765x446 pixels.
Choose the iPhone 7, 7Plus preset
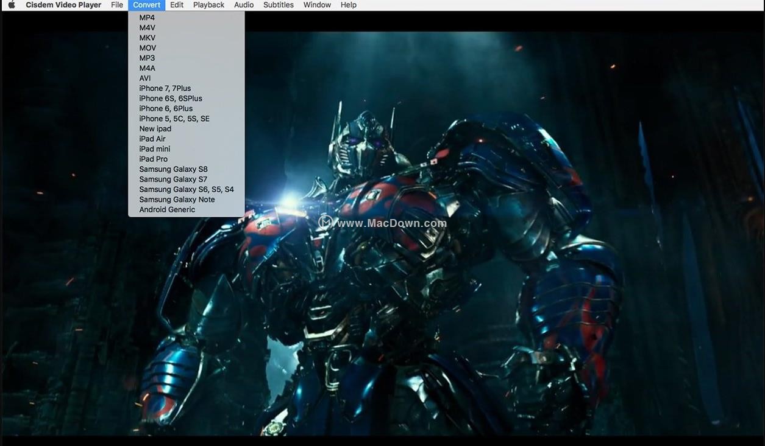click(165, 88)
